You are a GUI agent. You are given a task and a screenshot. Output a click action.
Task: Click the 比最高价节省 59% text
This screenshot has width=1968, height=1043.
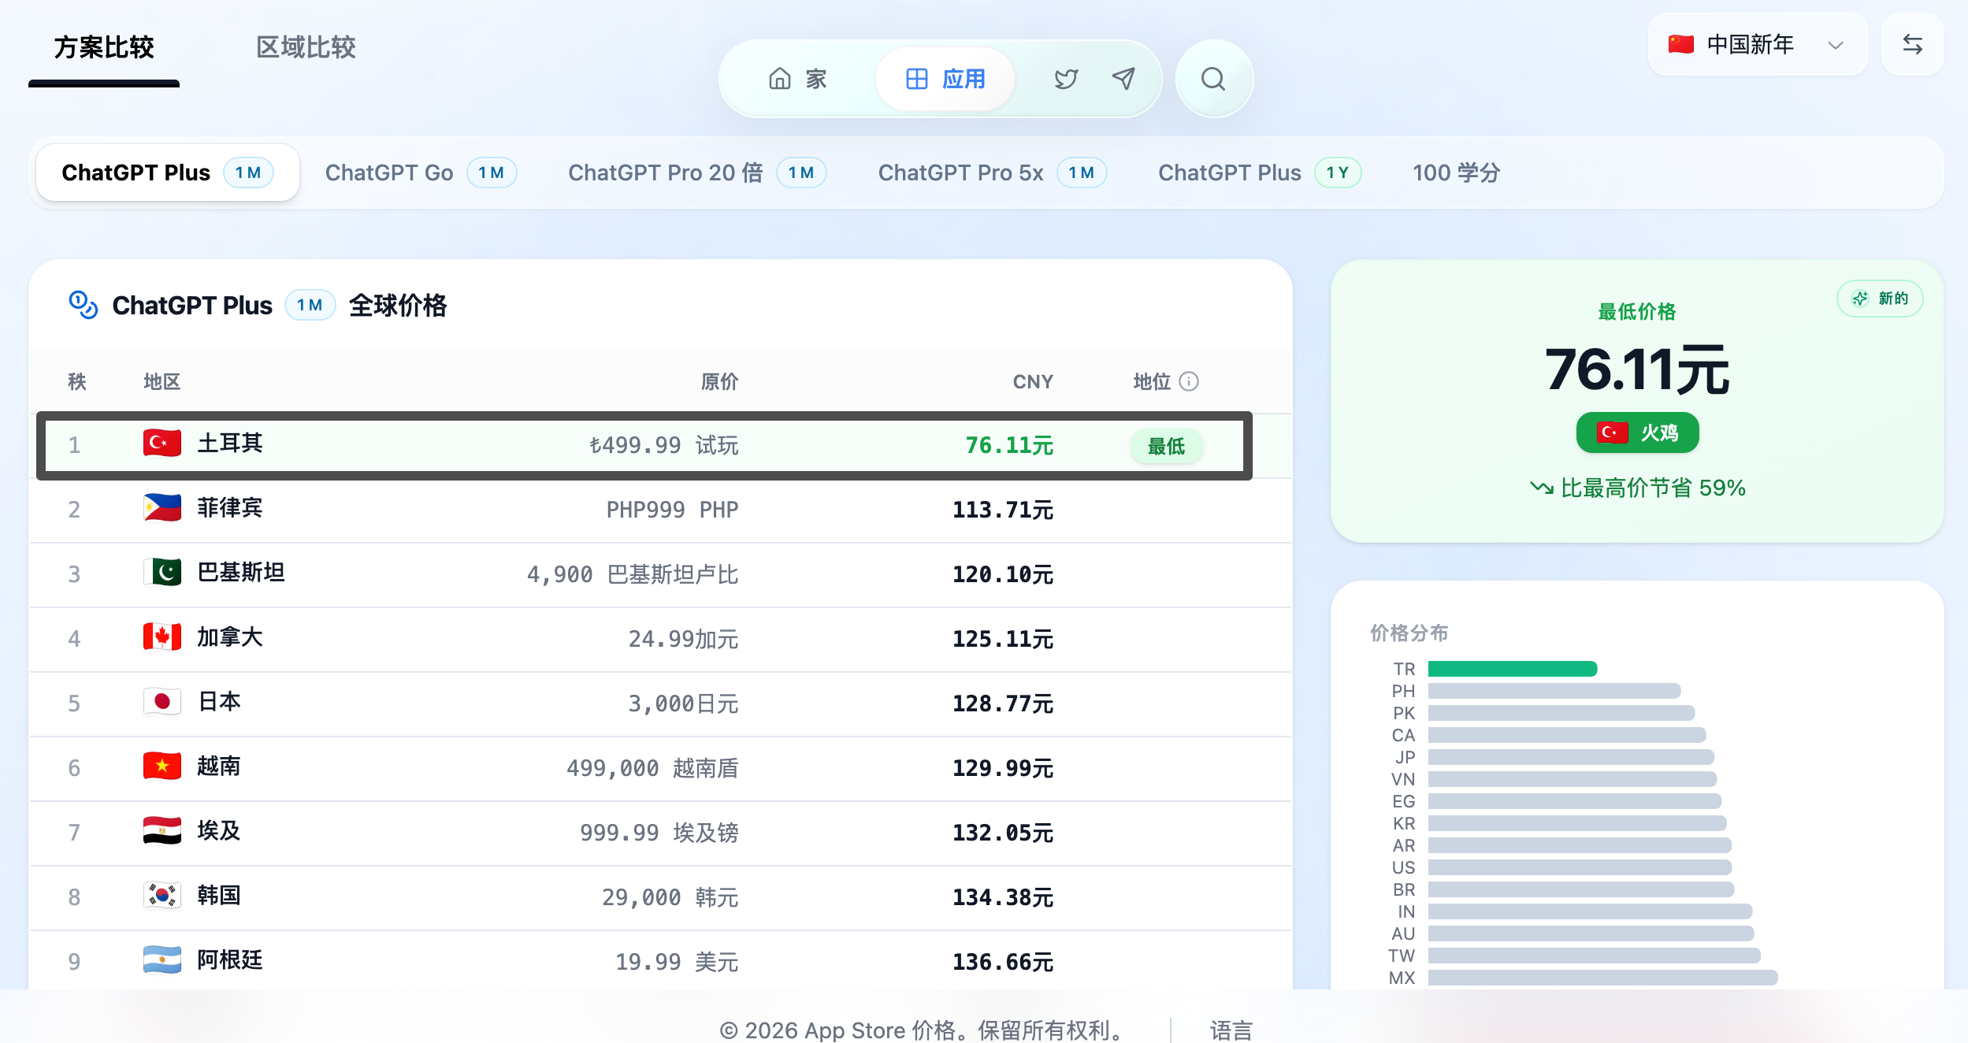[1653, 488]
